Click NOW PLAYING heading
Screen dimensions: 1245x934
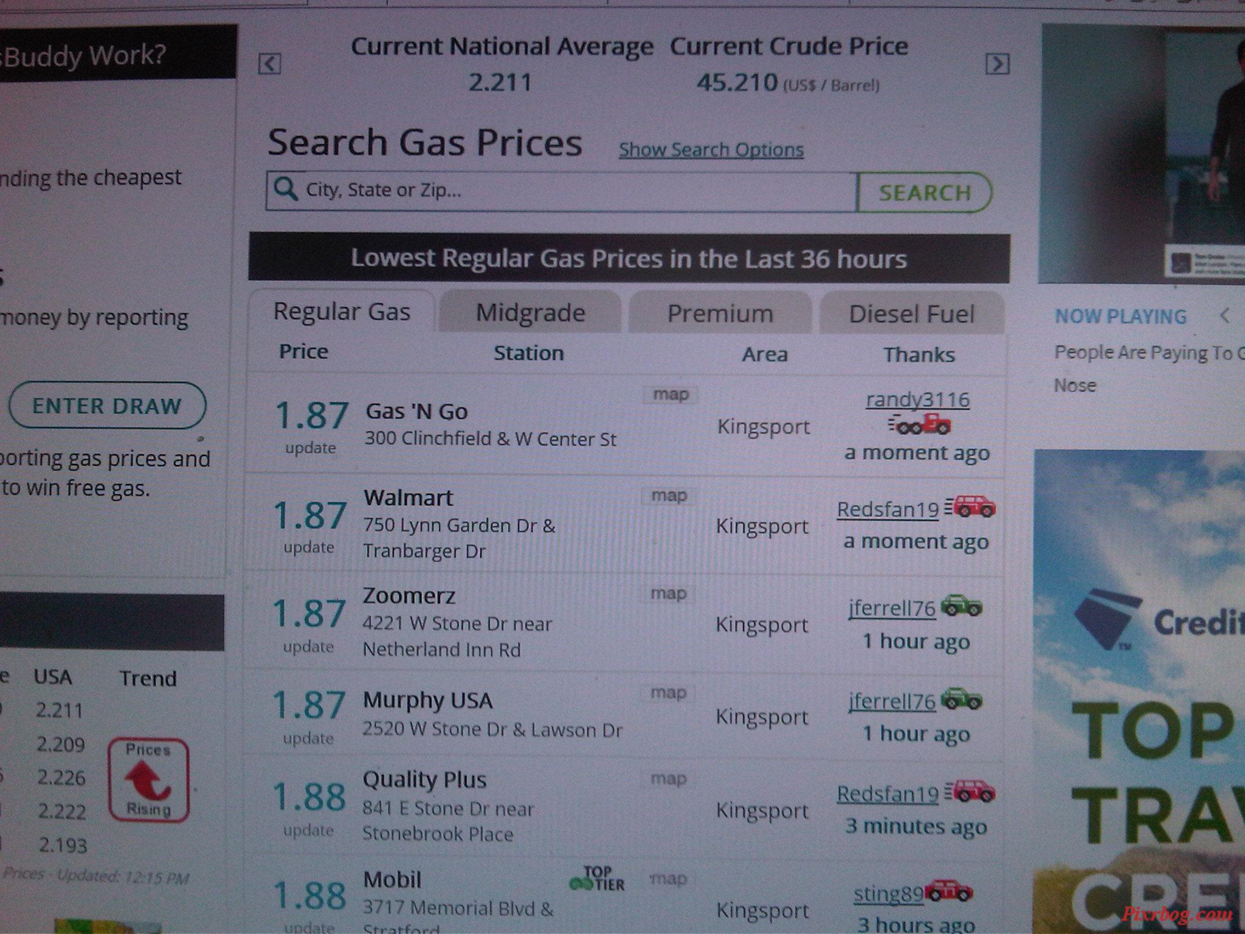[x=1120, y=317]
